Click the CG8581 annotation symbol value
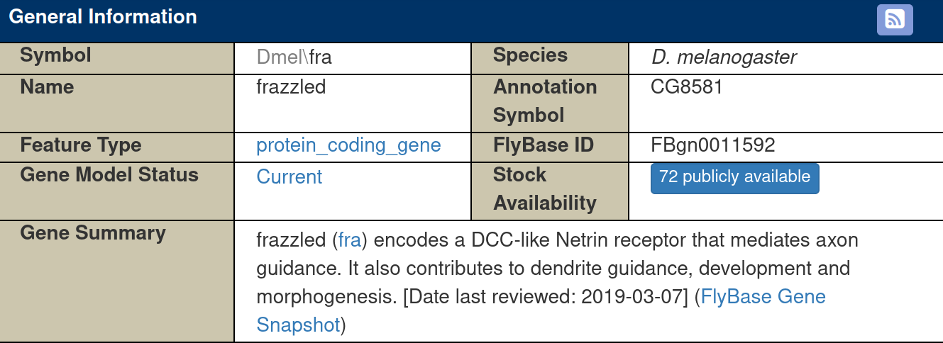Viewport: 943px width, 343px height. coord(687,87)
